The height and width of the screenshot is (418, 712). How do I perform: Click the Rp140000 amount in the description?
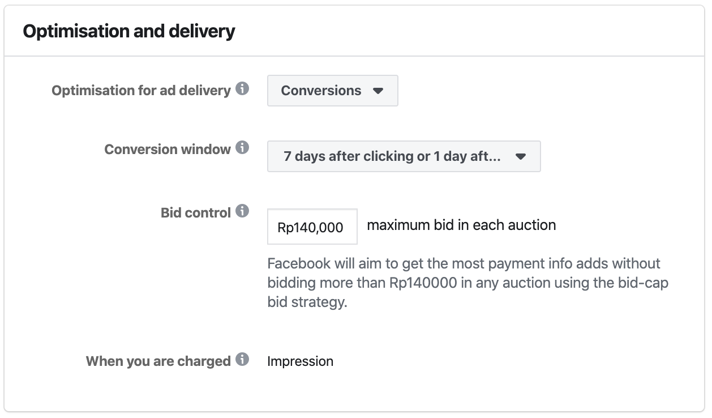pyautogui.click(x=423, y=283)
